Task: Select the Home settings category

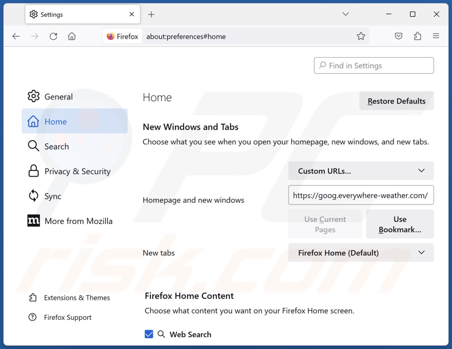Action: click(74, 121)
